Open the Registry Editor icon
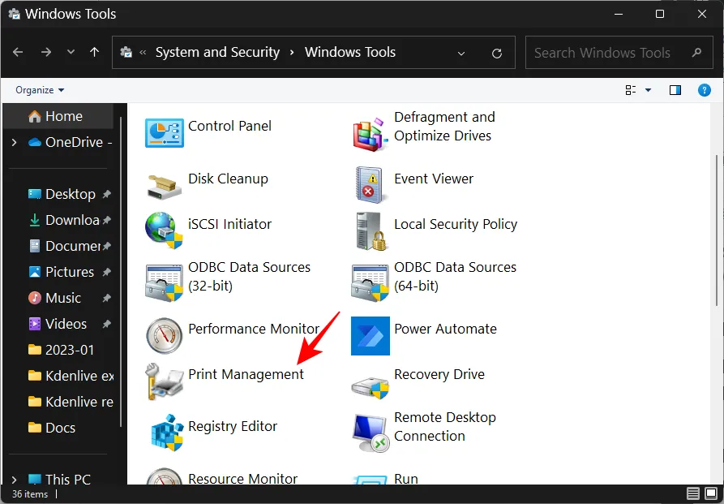Viewport: 724px width, 504px height. [165, 433]
